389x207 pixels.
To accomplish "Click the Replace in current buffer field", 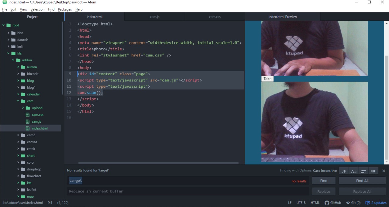I will (188, 191).
